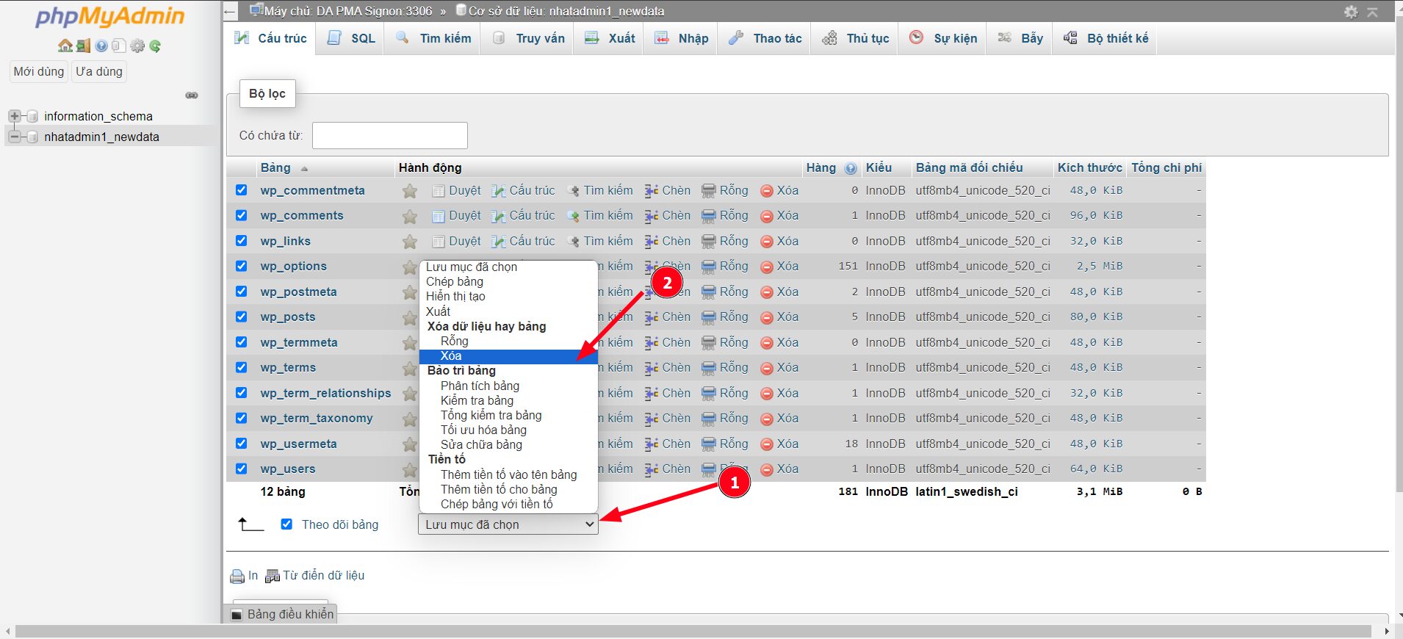This screenshot has height=639, width=1403.
Task: Click the Rỗng link for wp_links
Action: (x=734, y=242)
